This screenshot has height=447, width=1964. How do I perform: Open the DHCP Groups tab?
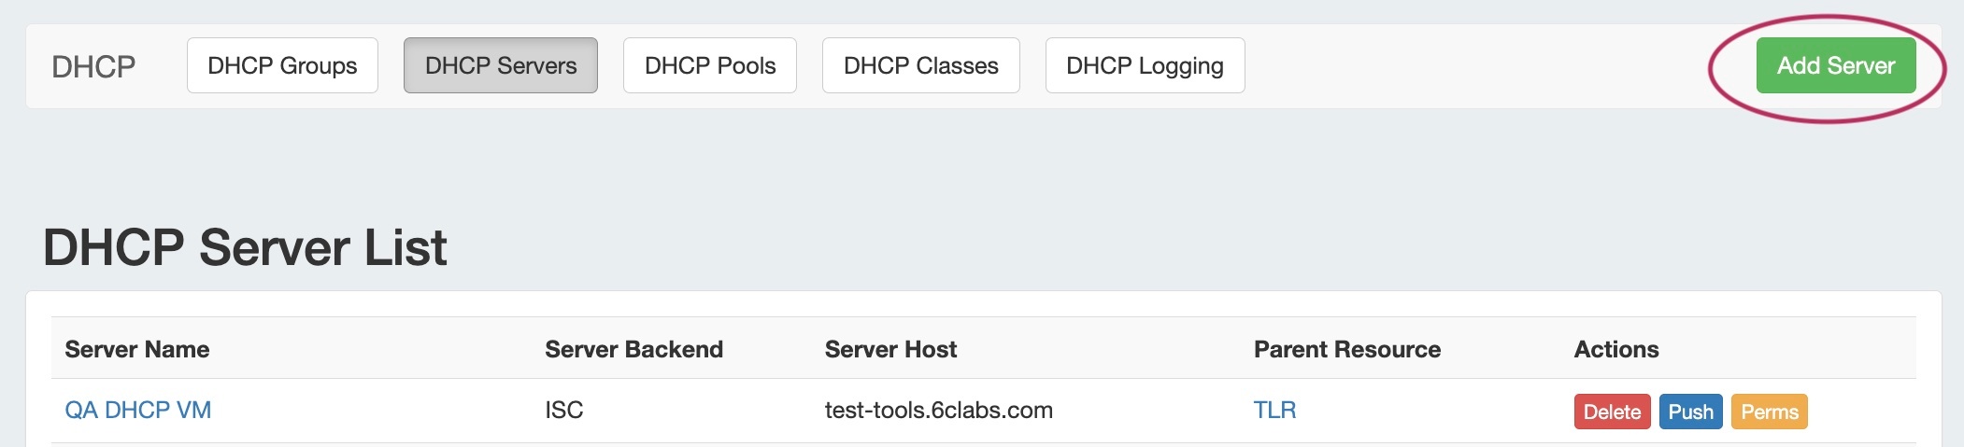[x=282, y=65]
